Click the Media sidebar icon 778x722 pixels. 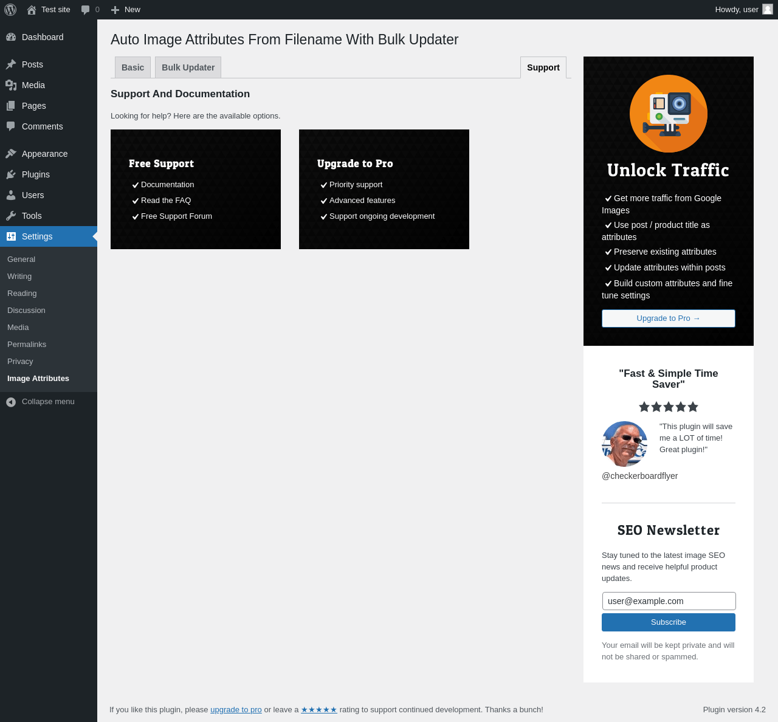(x=11, y=85)
